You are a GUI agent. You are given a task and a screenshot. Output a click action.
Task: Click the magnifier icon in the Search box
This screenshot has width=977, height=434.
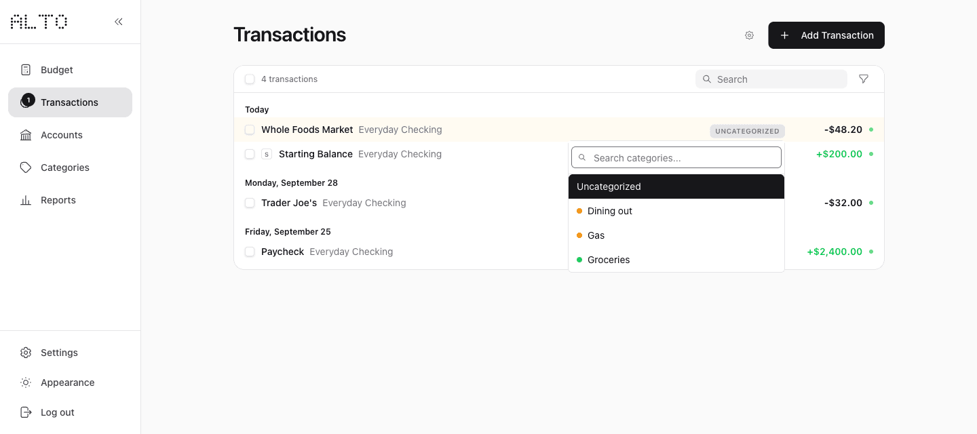[x=707, y=79]
